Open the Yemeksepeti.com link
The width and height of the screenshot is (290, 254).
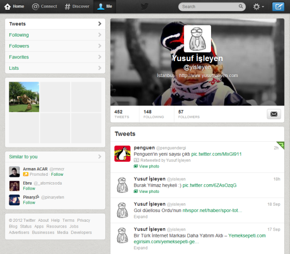coord(247,235)
